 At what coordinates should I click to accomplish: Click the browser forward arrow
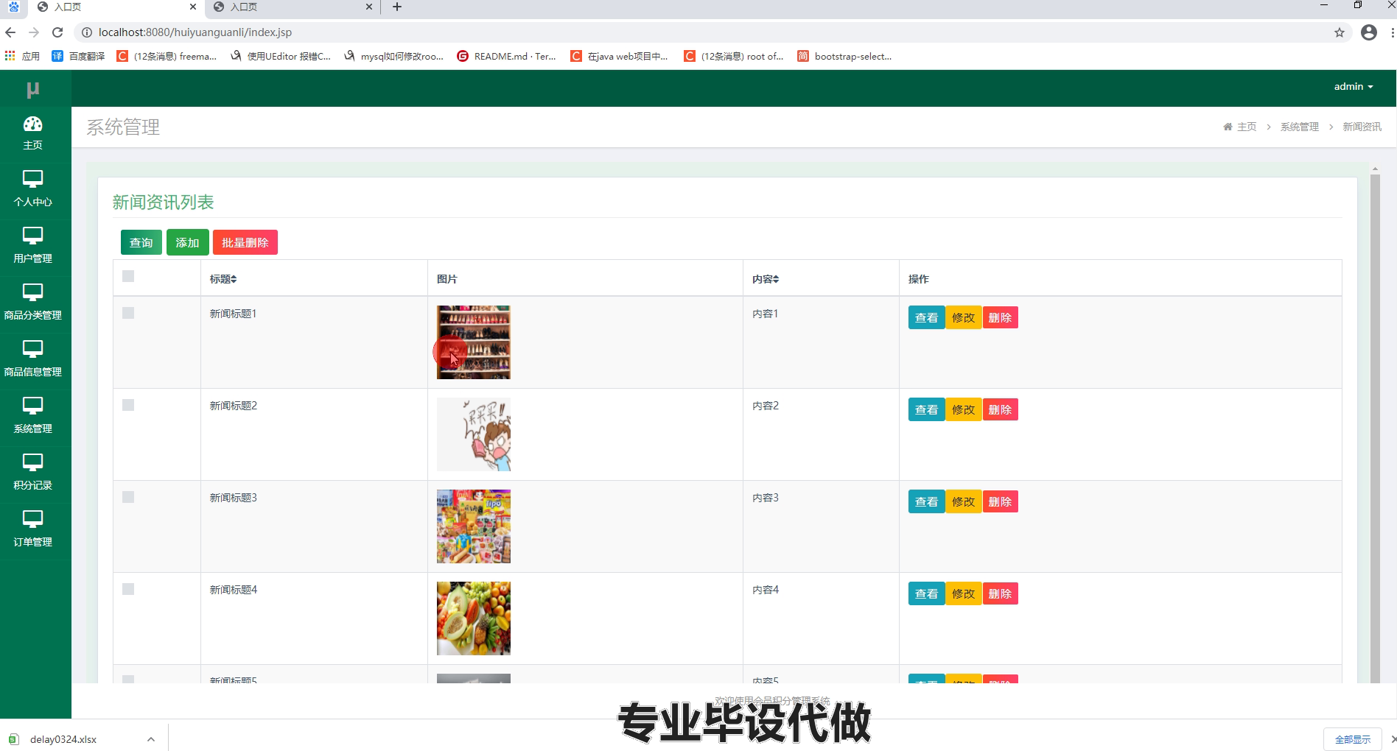tap(34, 32)
